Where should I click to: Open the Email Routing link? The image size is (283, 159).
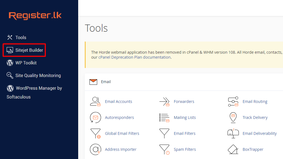255,102
